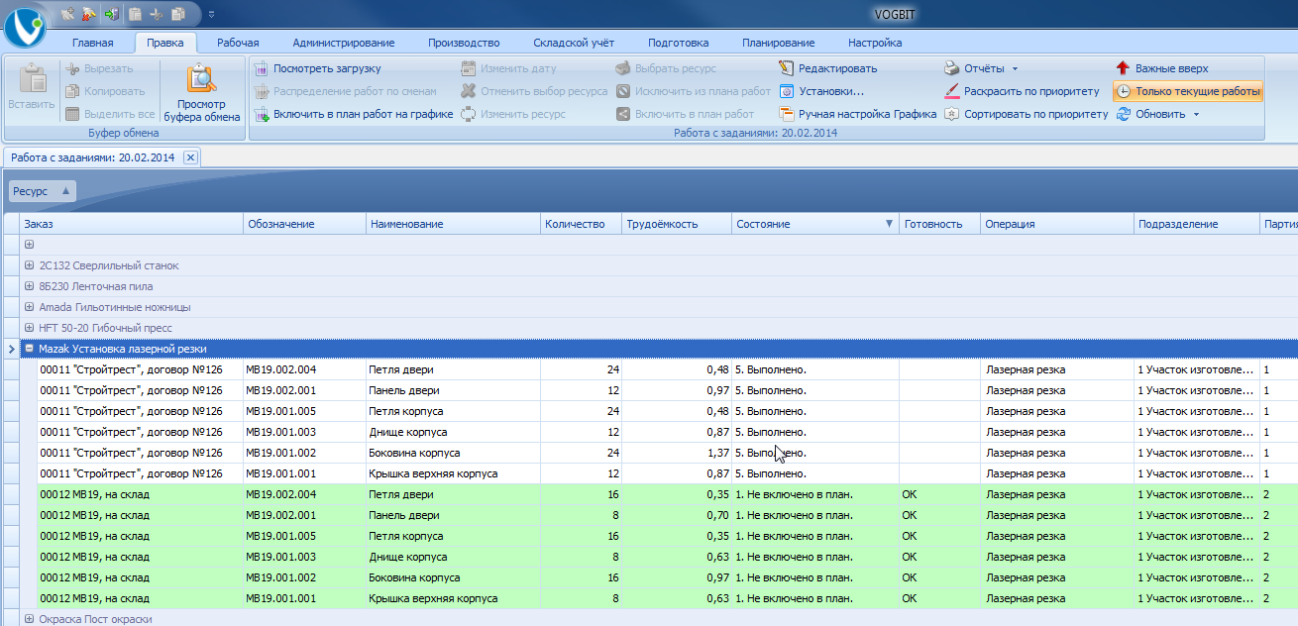
Task: Collapse the Mazak Установка лазерной резки group
Action: tap(30, 349)
